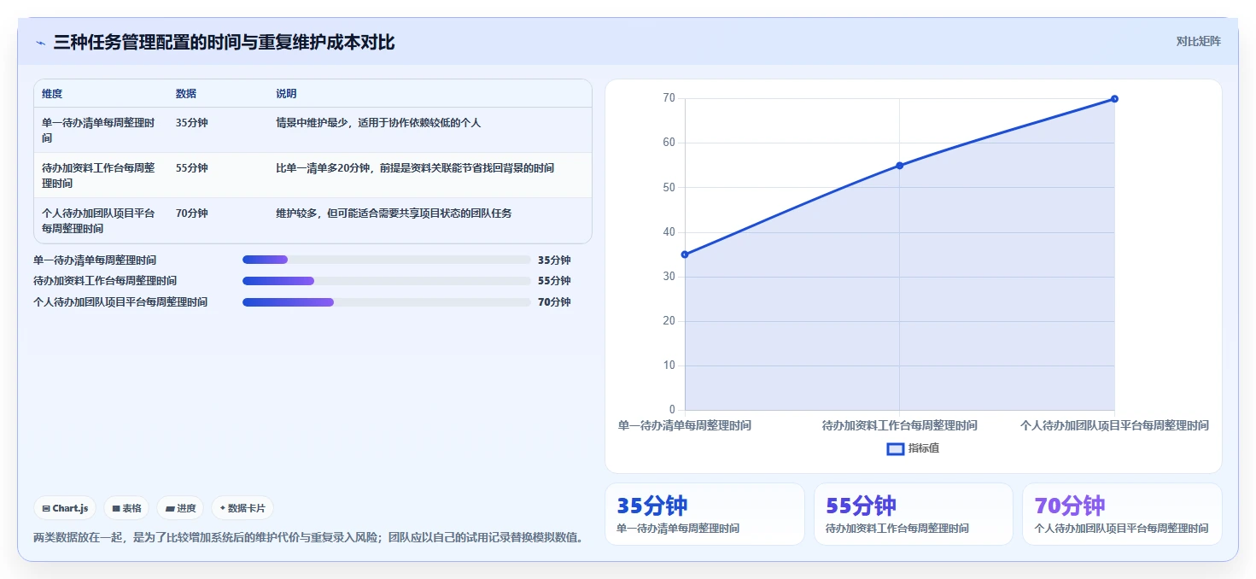Viewport: 1256px width, 579px height.
Task: Click the 55分钟 label beside progress bar
Action: tap(554, 281)
